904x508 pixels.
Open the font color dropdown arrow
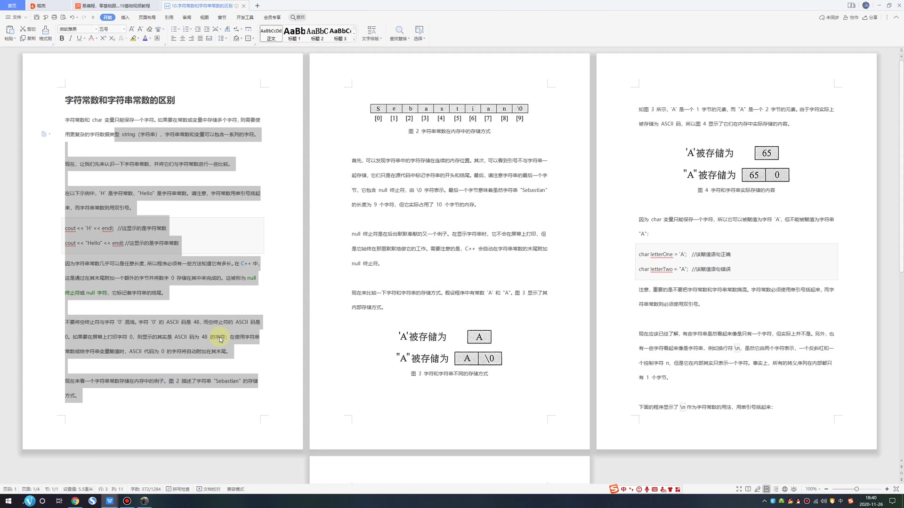[x=151, y=39]
